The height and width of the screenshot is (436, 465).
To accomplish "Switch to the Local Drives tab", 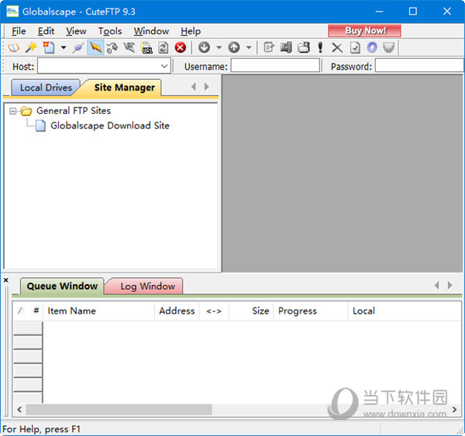I will [46, 88].
